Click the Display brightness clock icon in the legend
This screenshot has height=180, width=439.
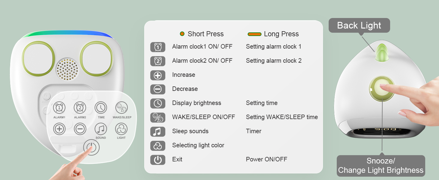click(158, 103)
